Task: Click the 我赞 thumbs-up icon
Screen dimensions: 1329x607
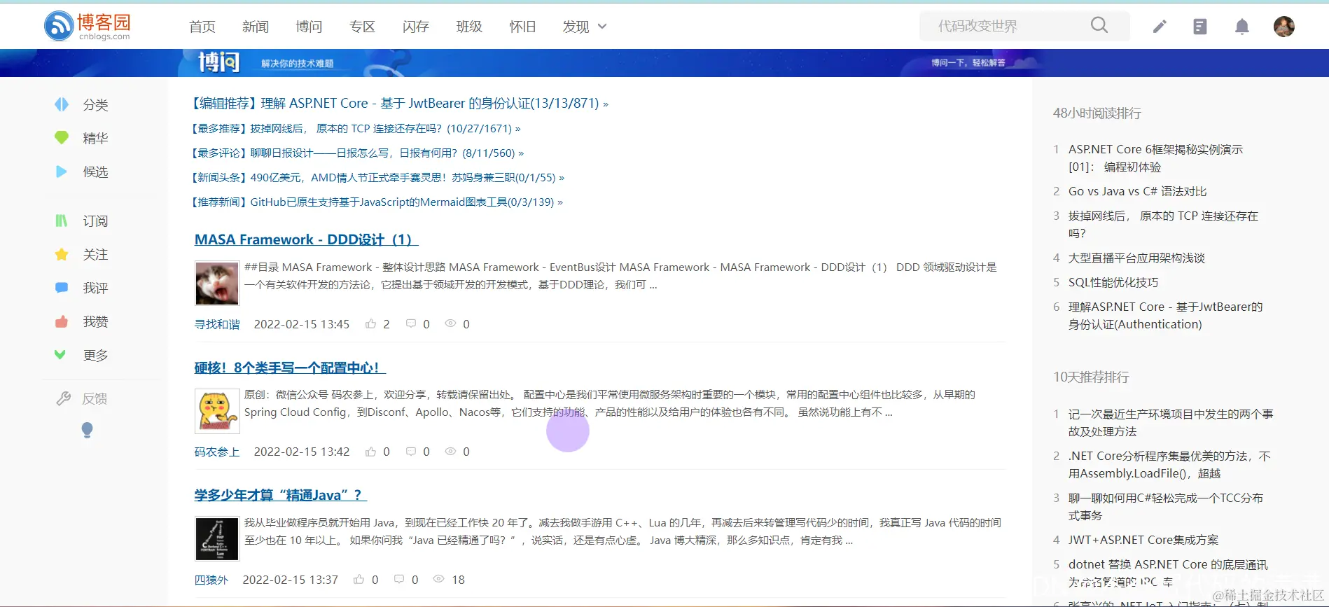Action: 62,321
